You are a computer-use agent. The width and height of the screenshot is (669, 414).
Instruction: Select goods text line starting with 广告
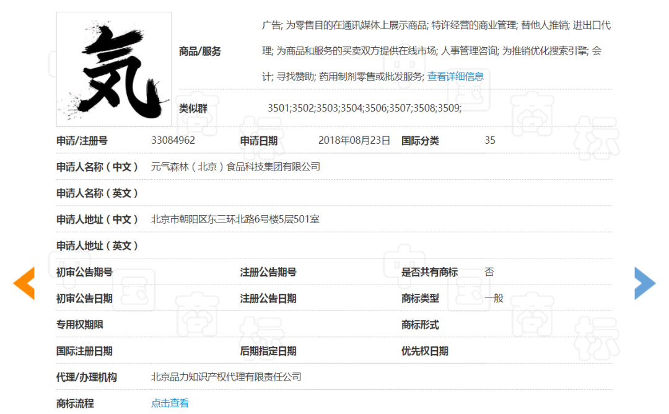[437, 25]
